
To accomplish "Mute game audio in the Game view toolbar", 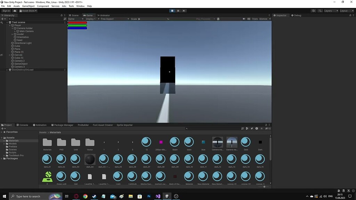I will (244, 19).
